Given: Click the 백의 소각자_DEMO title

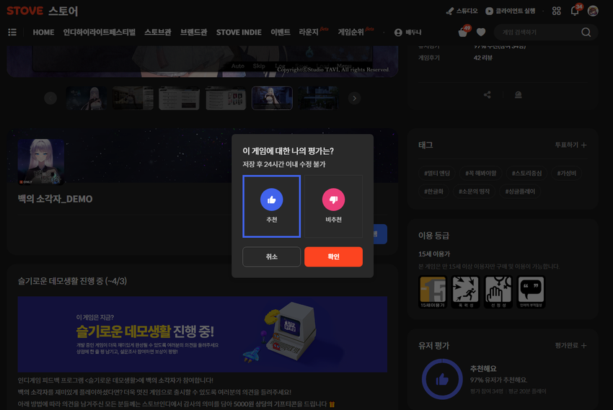Looking at the screenshot, I should pos(55,199).
